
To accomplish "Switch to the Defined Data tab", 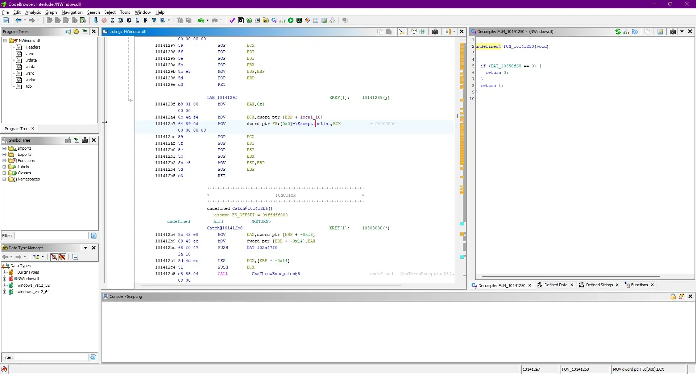I will pyautogui.click(x=556, y=285).
